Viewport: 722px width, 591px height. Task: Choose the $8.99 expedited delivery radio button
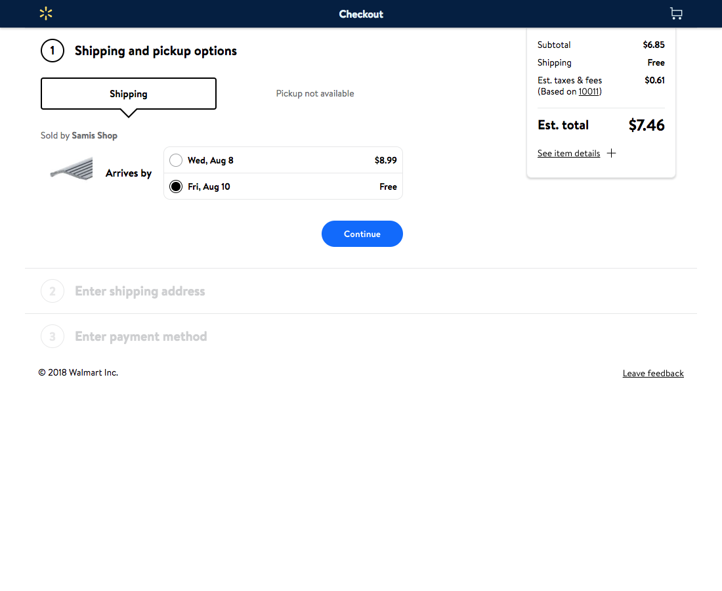point(176,160)
